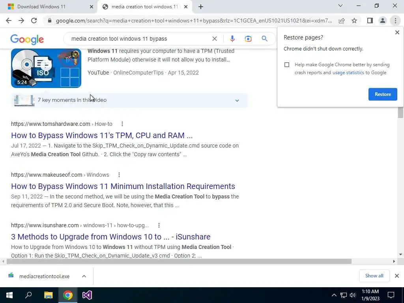This screenshot has height=303, width=404.
Task: Open File Explorer from the taskbar
Action: click(48, 295)
